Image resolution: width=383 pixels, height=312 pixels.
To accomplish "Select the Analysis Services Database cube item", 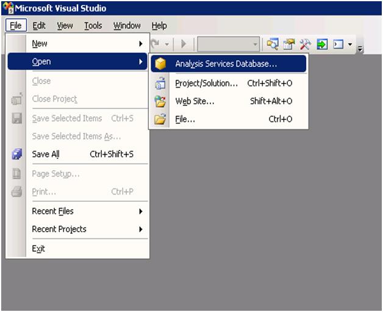I will tap(228, 64).
